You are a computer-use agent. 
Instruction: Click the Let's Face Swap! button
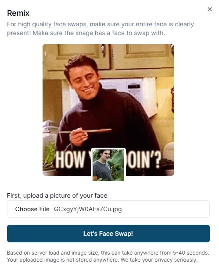coord(108,234)
